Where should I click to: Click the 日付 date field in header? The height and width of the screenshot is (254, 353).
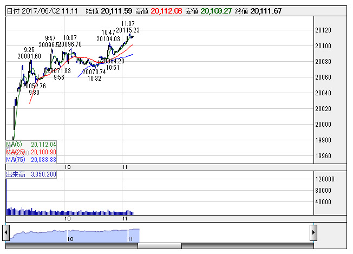tap(42, 11)
